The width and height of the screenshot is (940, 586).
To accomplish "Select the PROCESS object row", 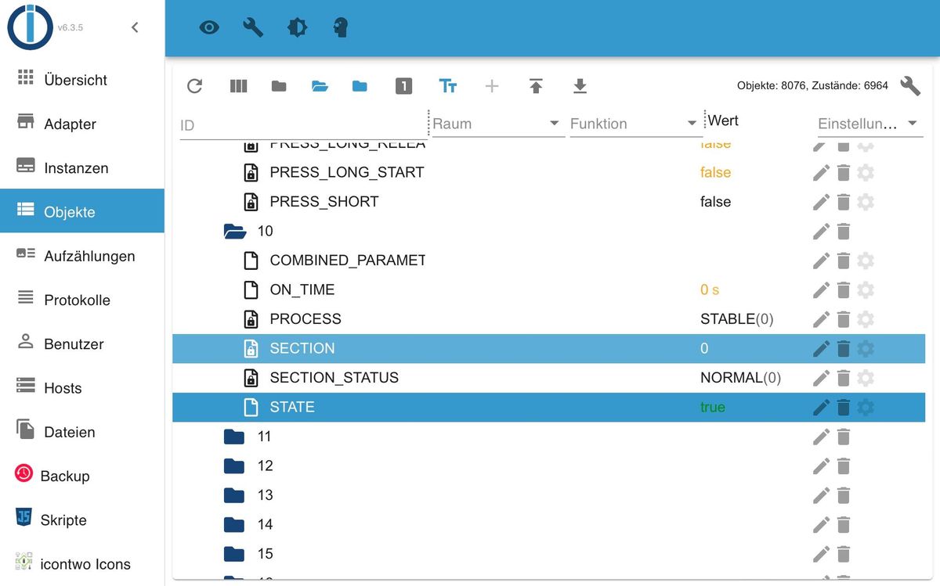I will 548,319.
